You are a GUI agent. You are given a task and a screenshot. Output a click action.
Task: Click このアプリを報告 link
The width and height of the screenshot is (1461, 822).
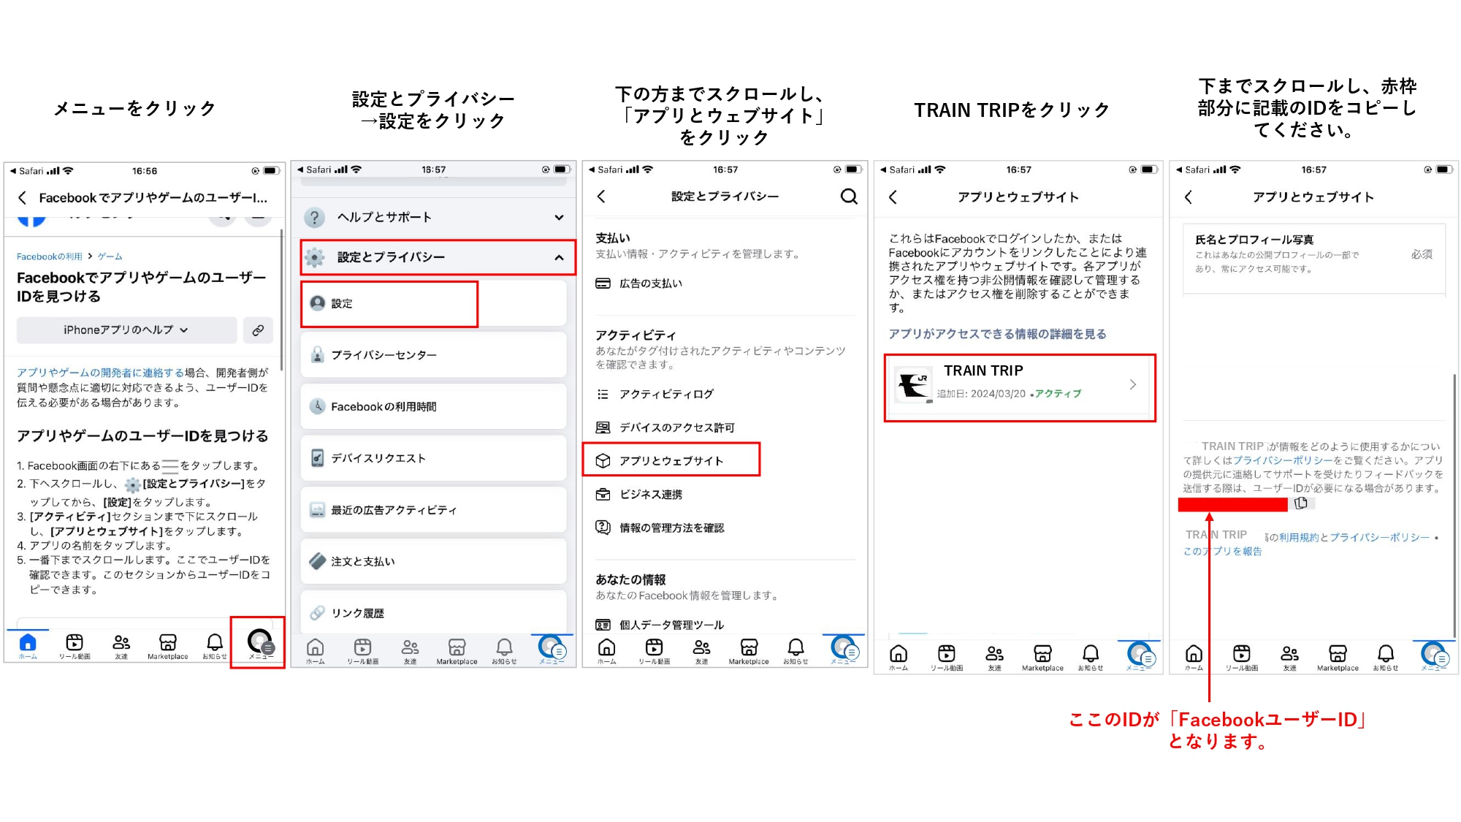tap(1223, 552)
